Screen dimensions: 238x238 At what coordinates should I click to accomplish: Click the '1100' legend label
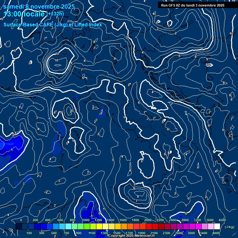pyautogui.click(x=92, y=233)
